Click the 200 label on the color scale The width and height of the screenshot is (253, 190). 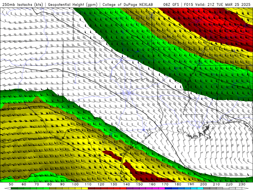[x=203, y=184]
